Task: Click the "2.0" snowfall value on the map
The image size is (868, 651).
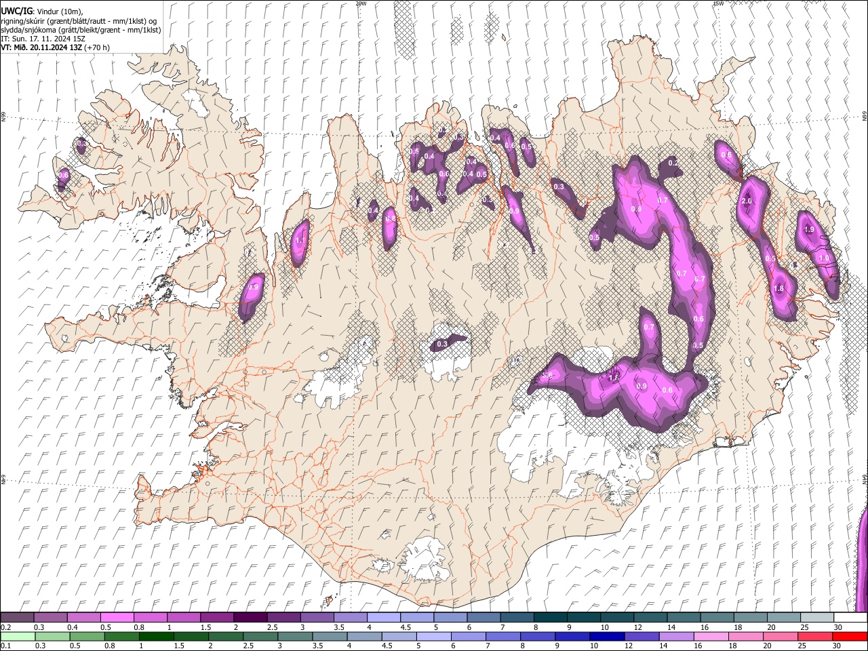Action: 747,201
